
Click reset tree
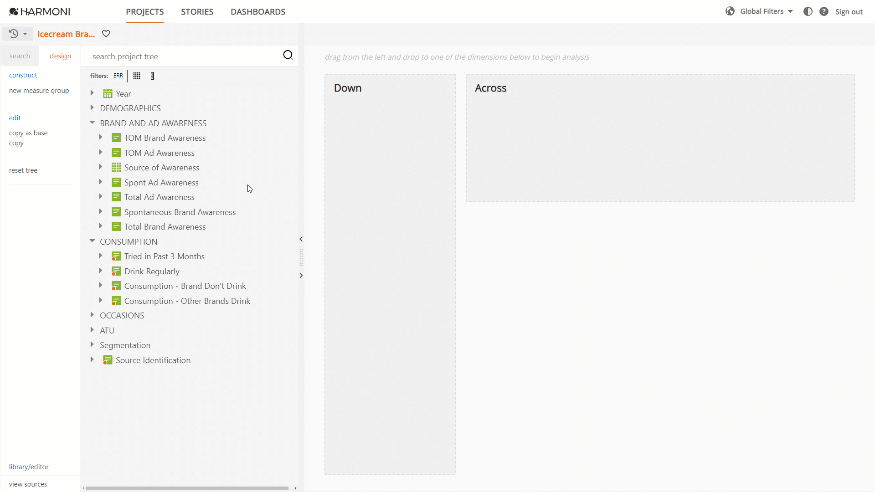pyautogui.click(x=23, y=170)
